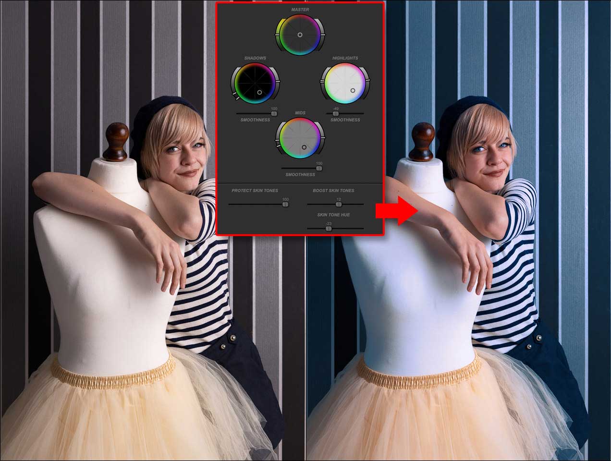Click Mids wheel left side arc control
This screenshot has height=461, width=611.
point(277,138)
